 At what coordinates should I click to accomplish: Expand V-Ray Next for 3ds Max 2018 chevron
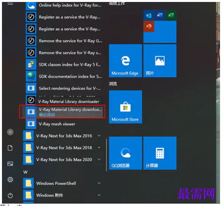[x=99, y=147]
